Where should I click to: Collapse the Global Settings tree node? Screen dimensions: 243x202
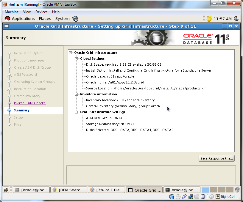point(77,59)
